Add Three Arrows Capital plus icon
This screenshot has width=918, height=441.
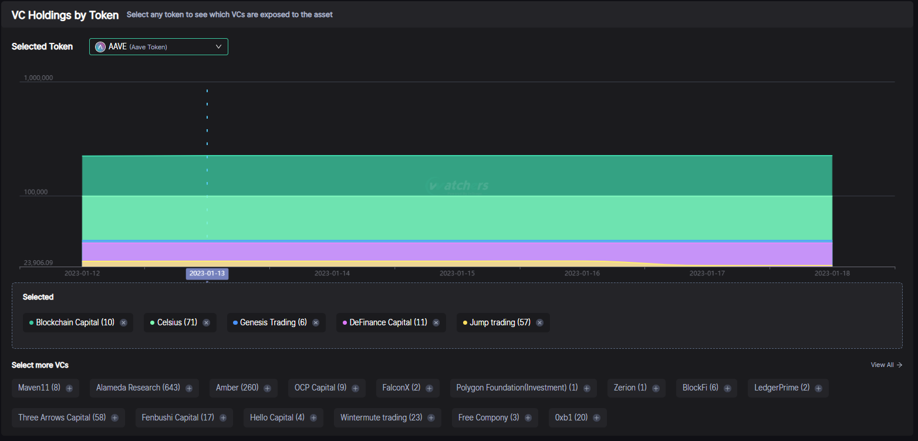pos(114,418)
